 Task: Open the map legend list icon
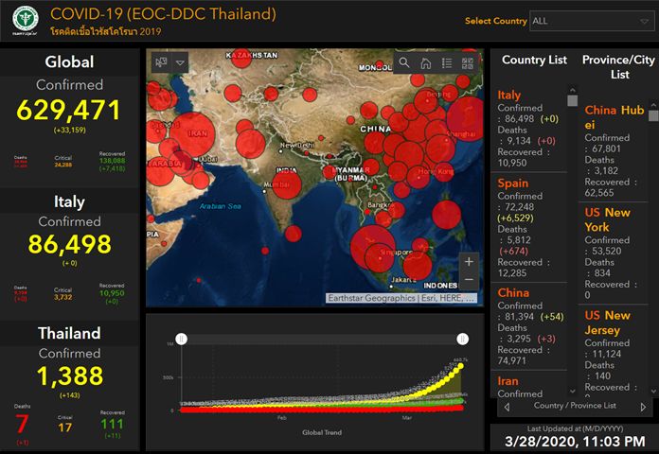pos(447,62)
